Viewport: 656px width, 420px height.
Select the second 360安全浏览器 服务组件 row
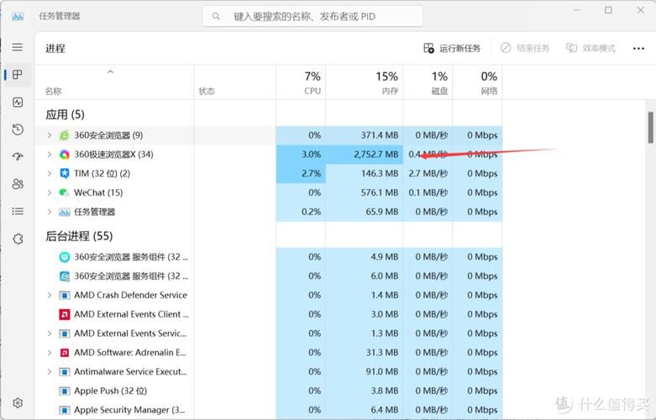coord(268,276)
